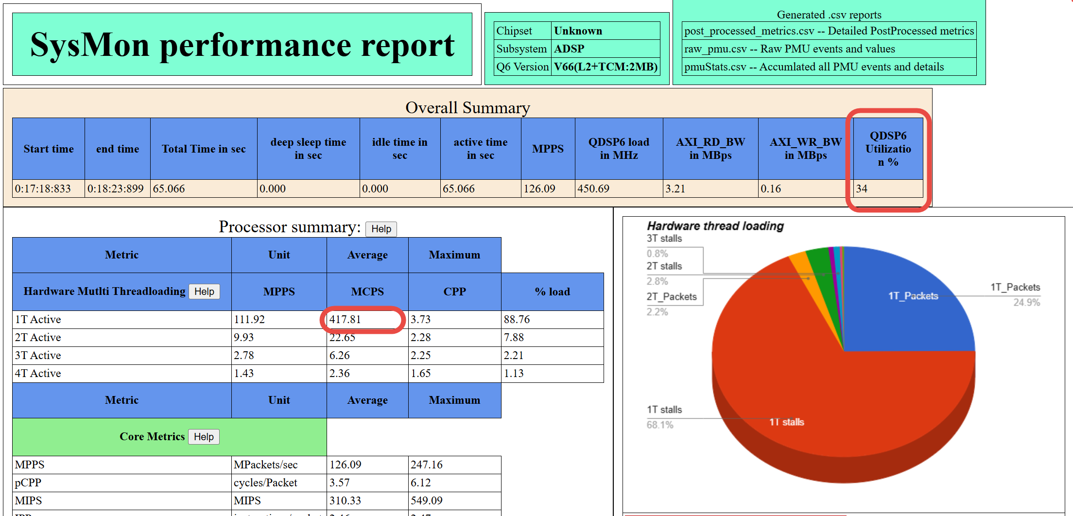Select the 1T stalls 68.1% legend label

(664, 410)
